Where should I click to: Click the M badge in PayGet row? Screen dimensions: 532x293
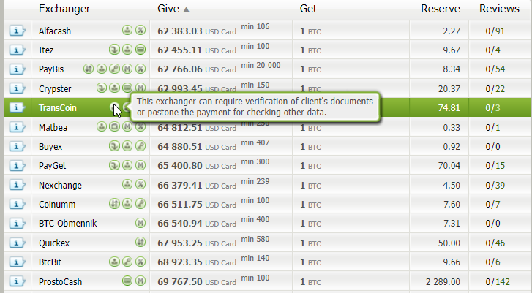141,165
